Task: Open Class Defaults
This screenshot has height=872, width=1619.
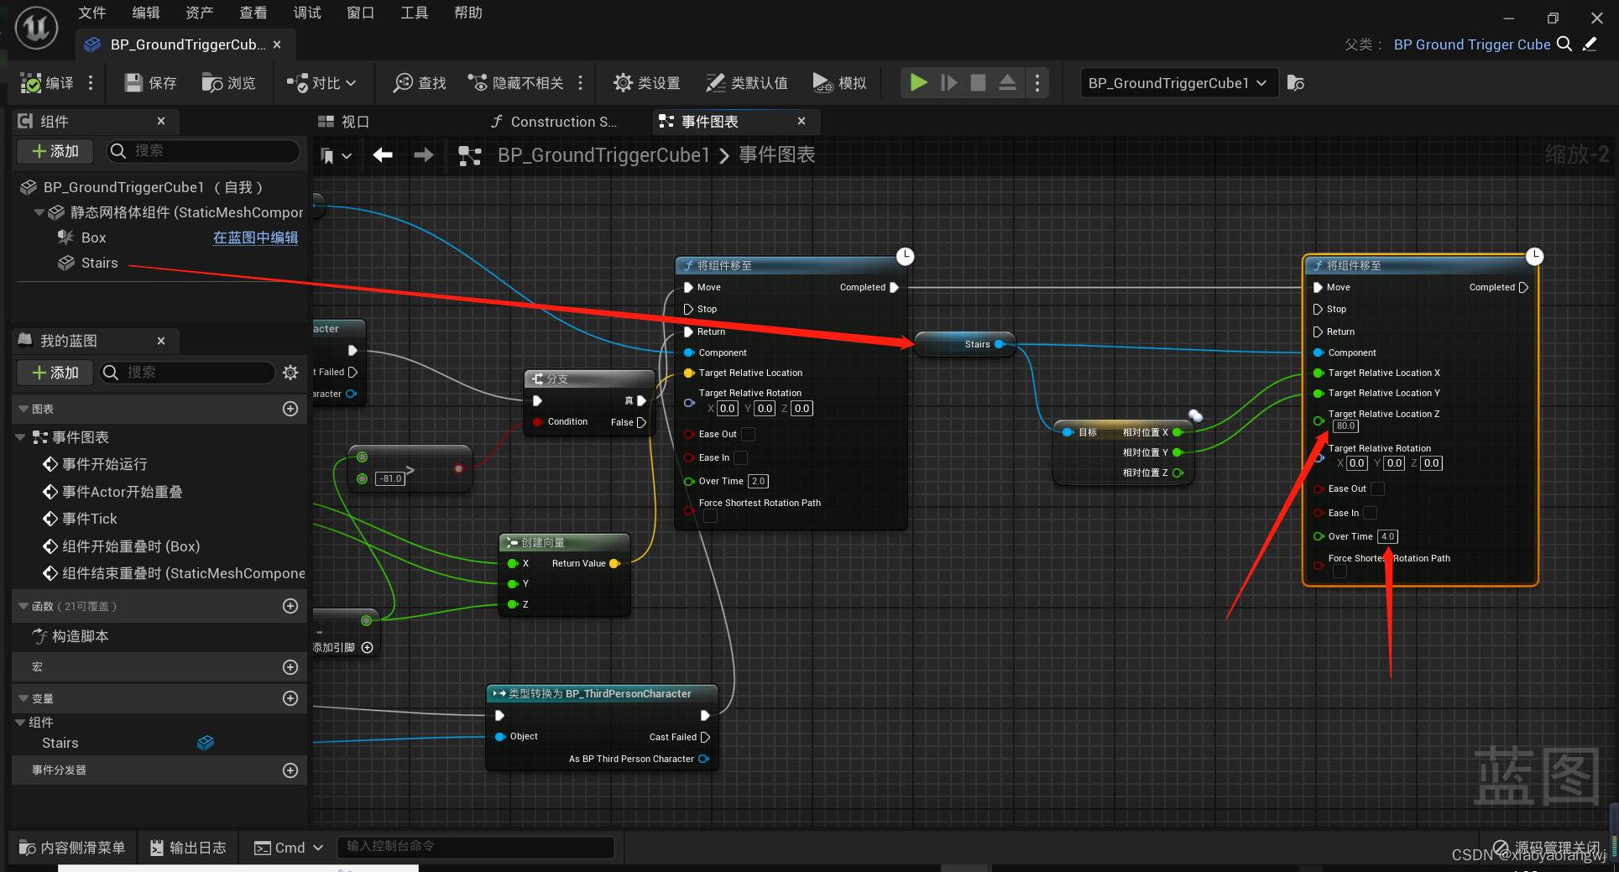Action: click(x=747, y=82)
